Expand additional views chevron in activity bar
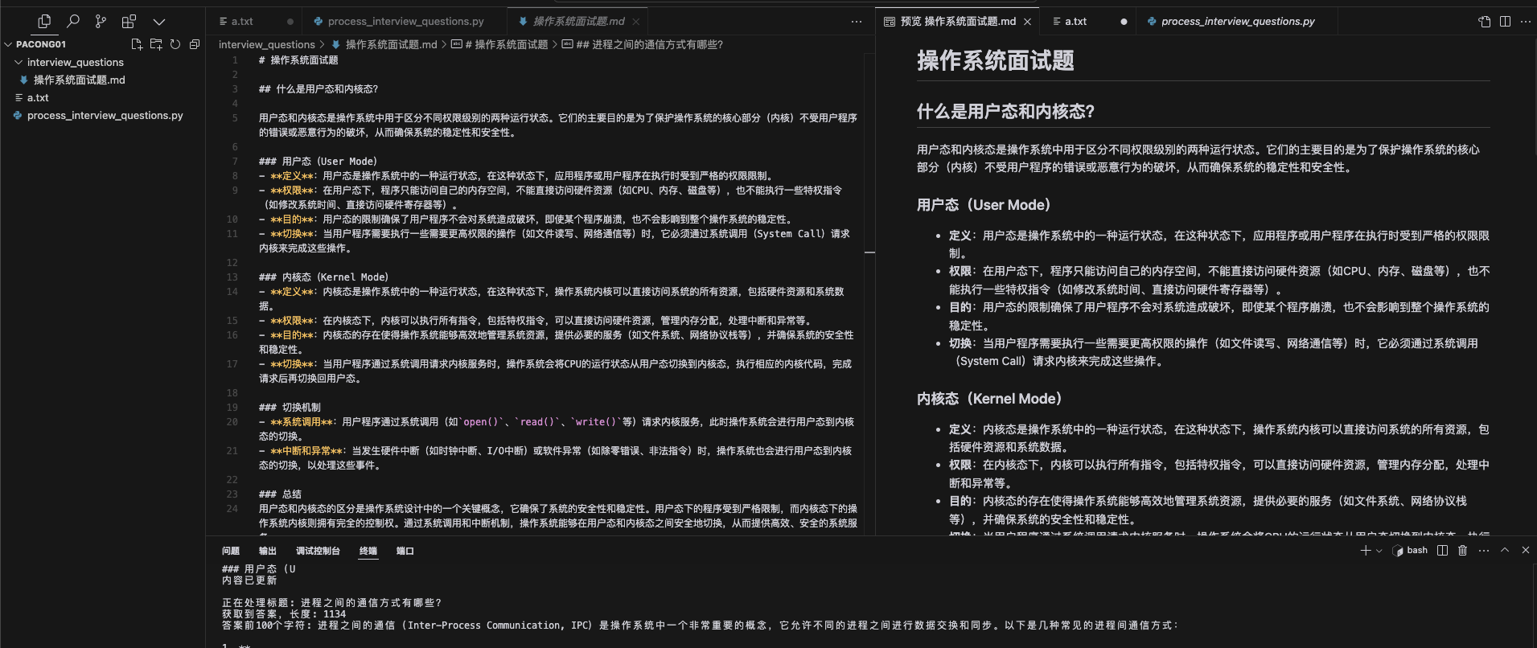Image resolution: width=1537 pixels, height=648 pixels. [159, 22]
